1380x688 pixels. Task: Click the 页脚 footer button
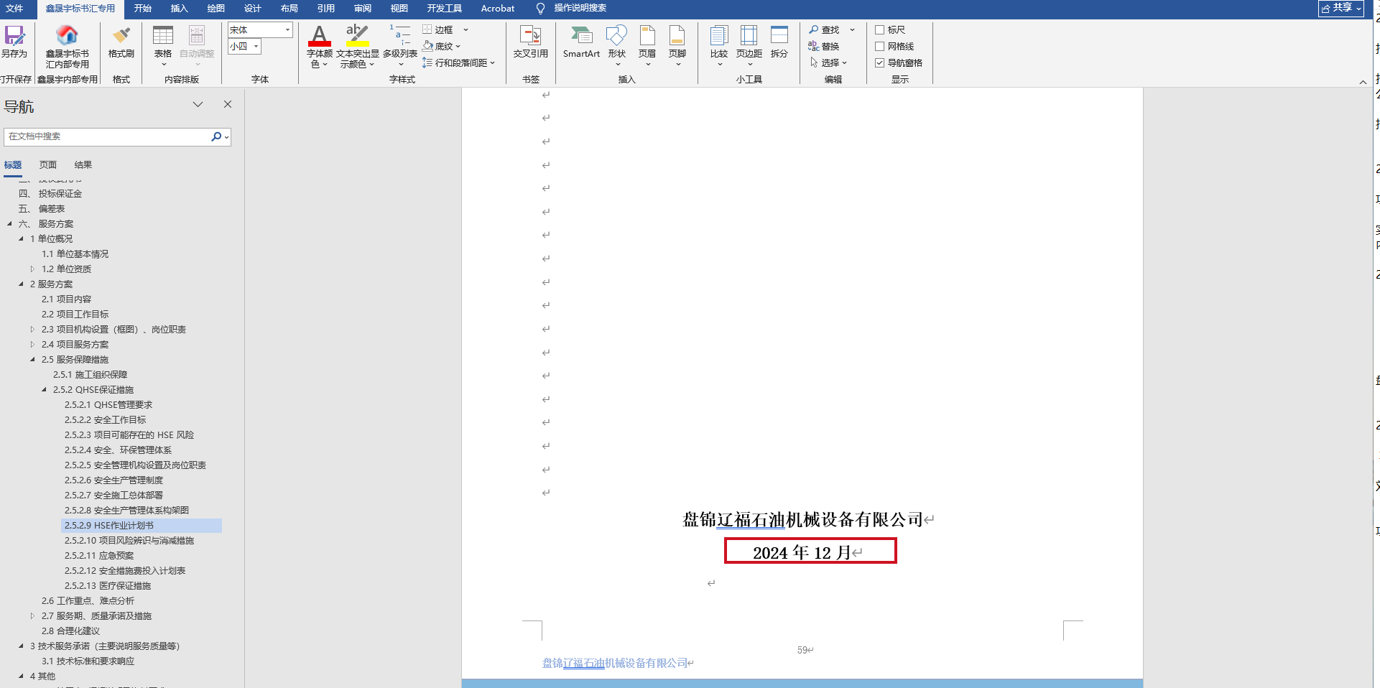pyautogui.click(x=677, y=46)
